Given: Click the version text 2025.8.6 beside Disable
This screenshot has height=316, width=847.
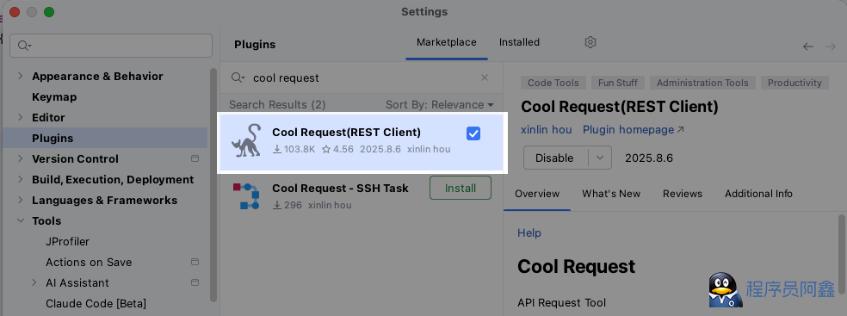Looking at the screenshot, I should pyautogui.click(x=649, y=158).
